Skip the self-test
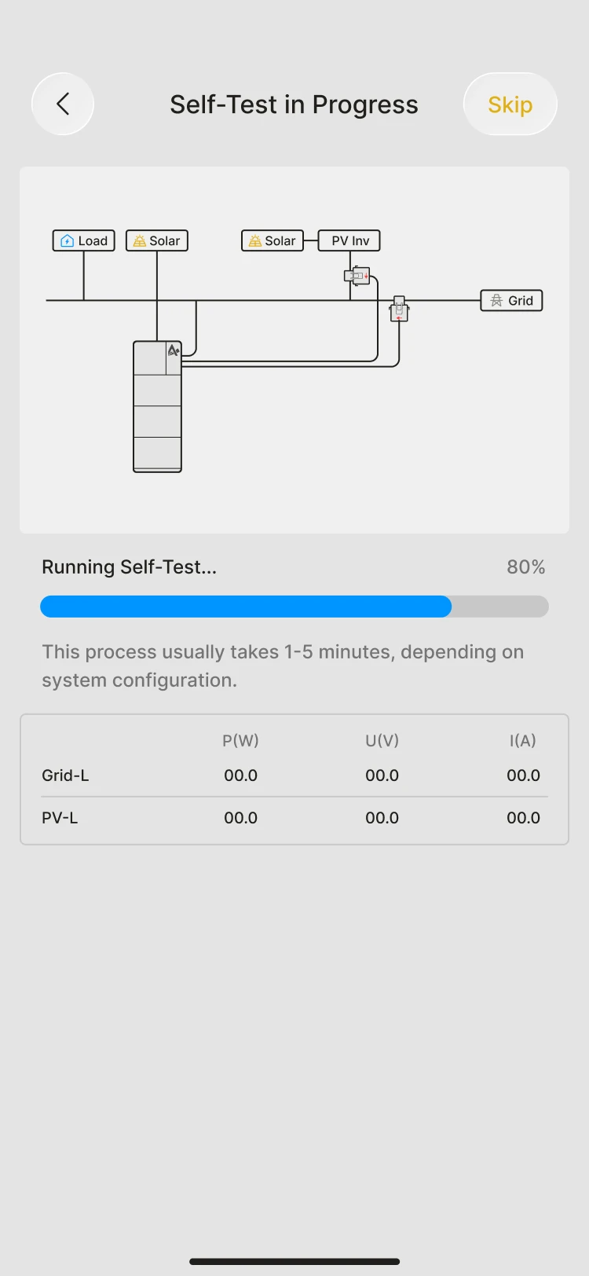Viewport: 589px width, 1276px height. pyautogui.click(x=510, y=104)
